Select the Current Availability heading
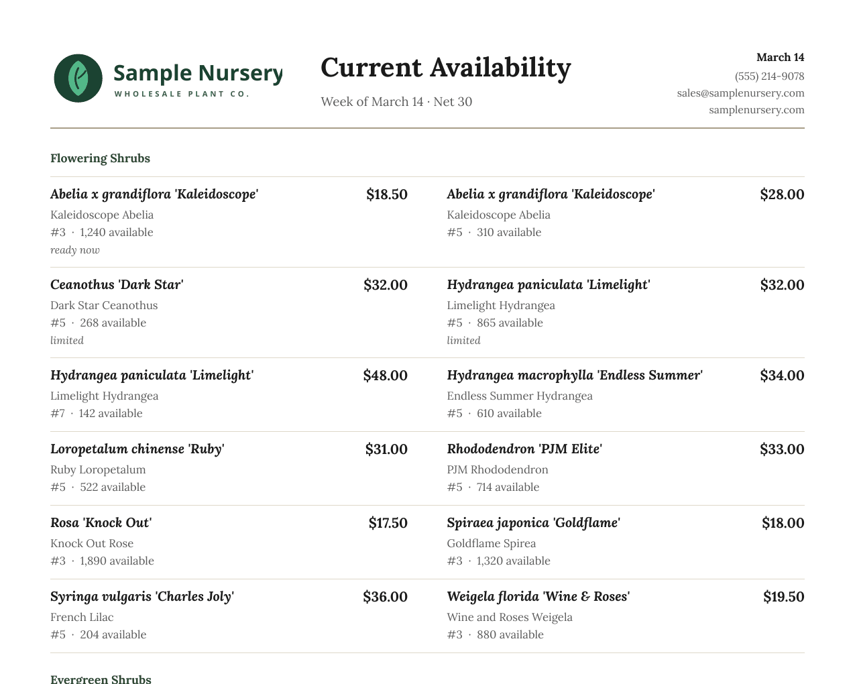The image size is (855, 684). (x=446, y=68)
